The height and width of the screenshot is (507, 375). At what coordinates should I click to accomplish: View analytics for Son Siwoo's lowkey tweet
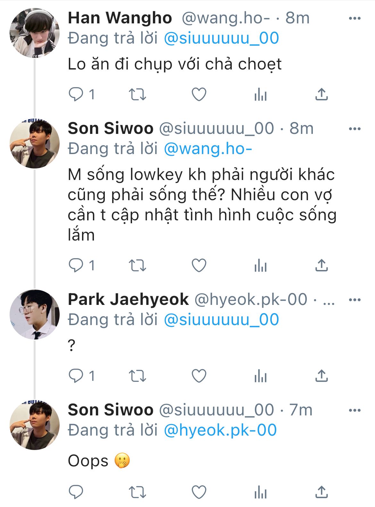point(260,266)
